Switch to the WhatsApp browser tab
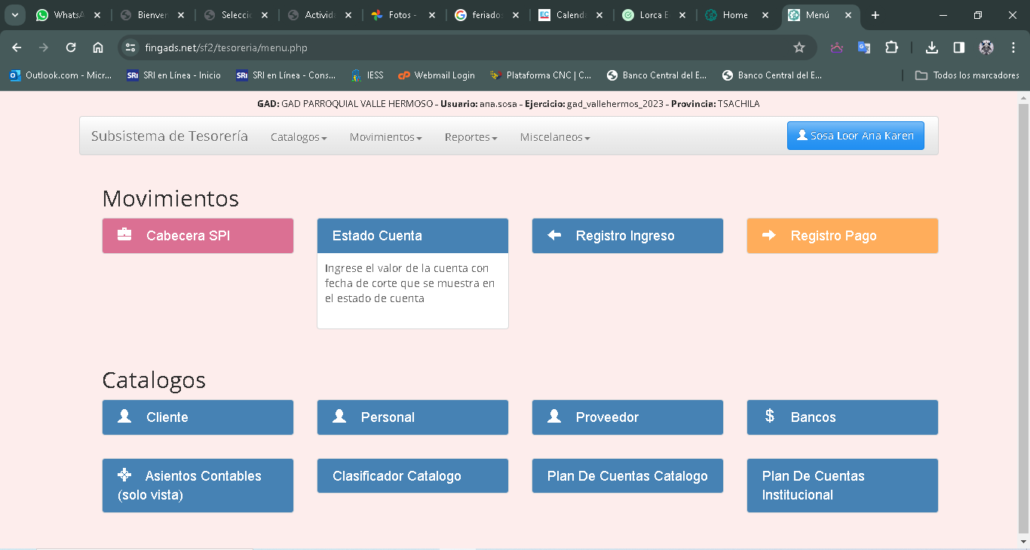 click(x=68, y=15)
